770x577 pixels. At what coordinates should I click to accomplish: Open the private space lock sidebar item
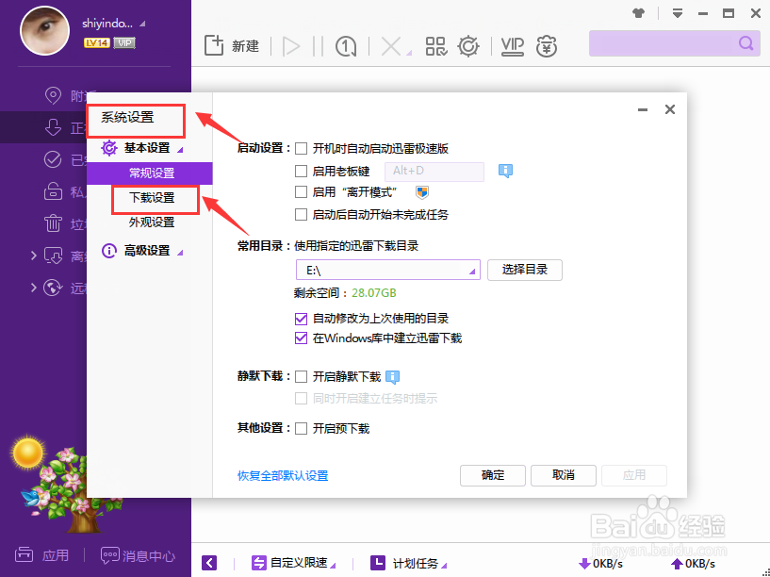(53, 191)
